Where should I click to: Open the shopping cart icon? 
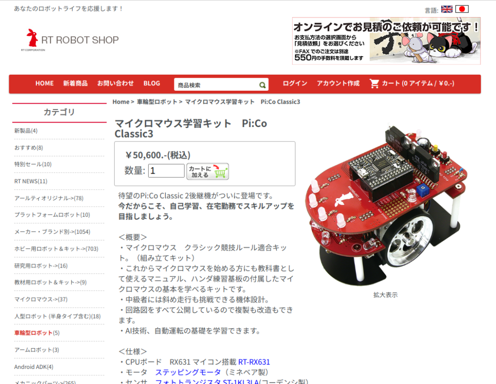(374, 83)
